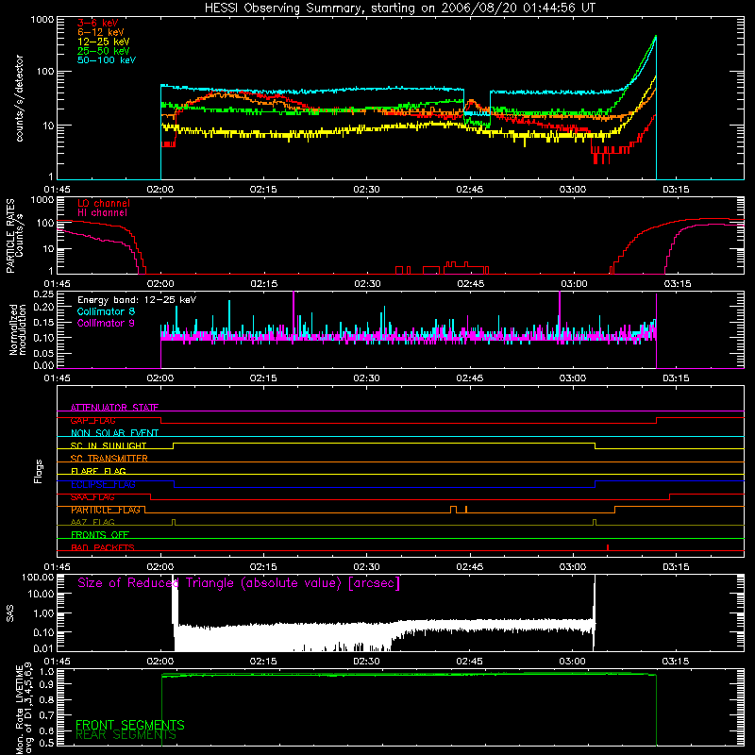Click the PARTICLE_FLAG pulse near 02:43
The image size is (755, 755).
point(453,510)
